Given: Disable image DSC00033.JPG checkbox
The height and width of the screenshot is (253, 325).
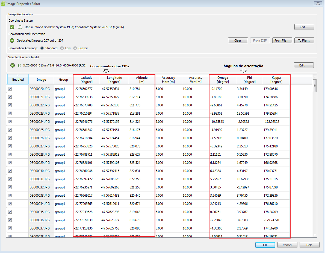Looking at the screenshot, I should (10, 196).
